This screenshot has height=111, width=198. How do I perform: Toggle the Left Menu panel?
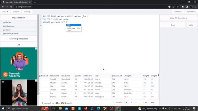tap(178, 12)
